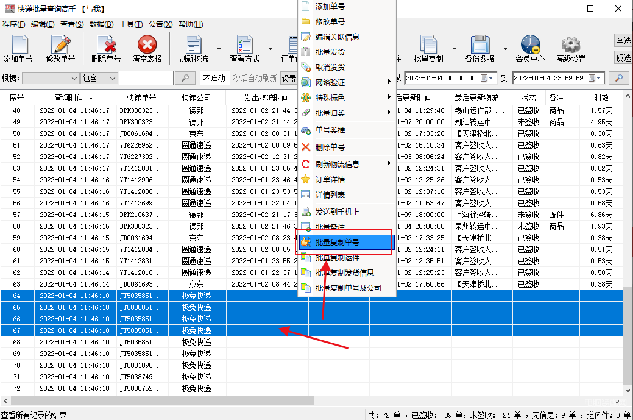The width and height of the screenshot is (633, 420).
Task: Select 批量复制单号 context menu entry
Action: [x=347, y=243]
